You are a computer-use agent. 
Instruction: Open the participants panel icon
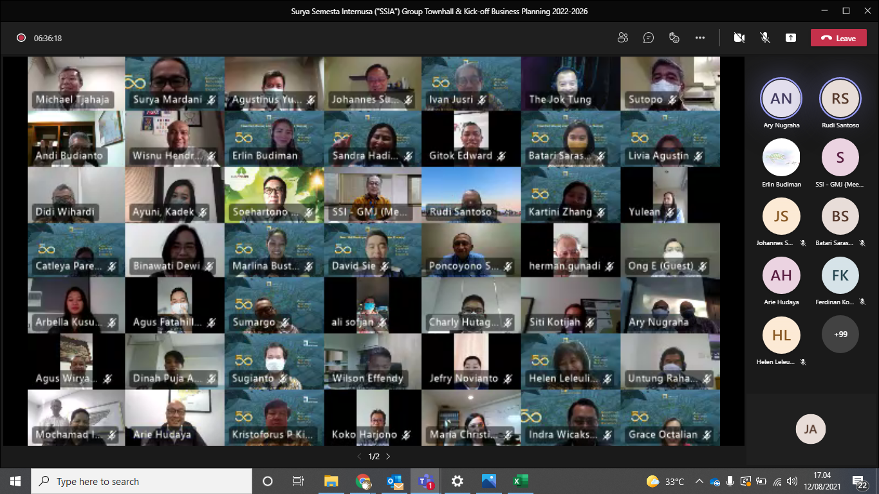622,38
